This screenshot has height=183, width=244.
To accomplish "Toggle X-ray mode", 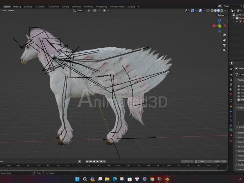I will (x=208, y=11).
